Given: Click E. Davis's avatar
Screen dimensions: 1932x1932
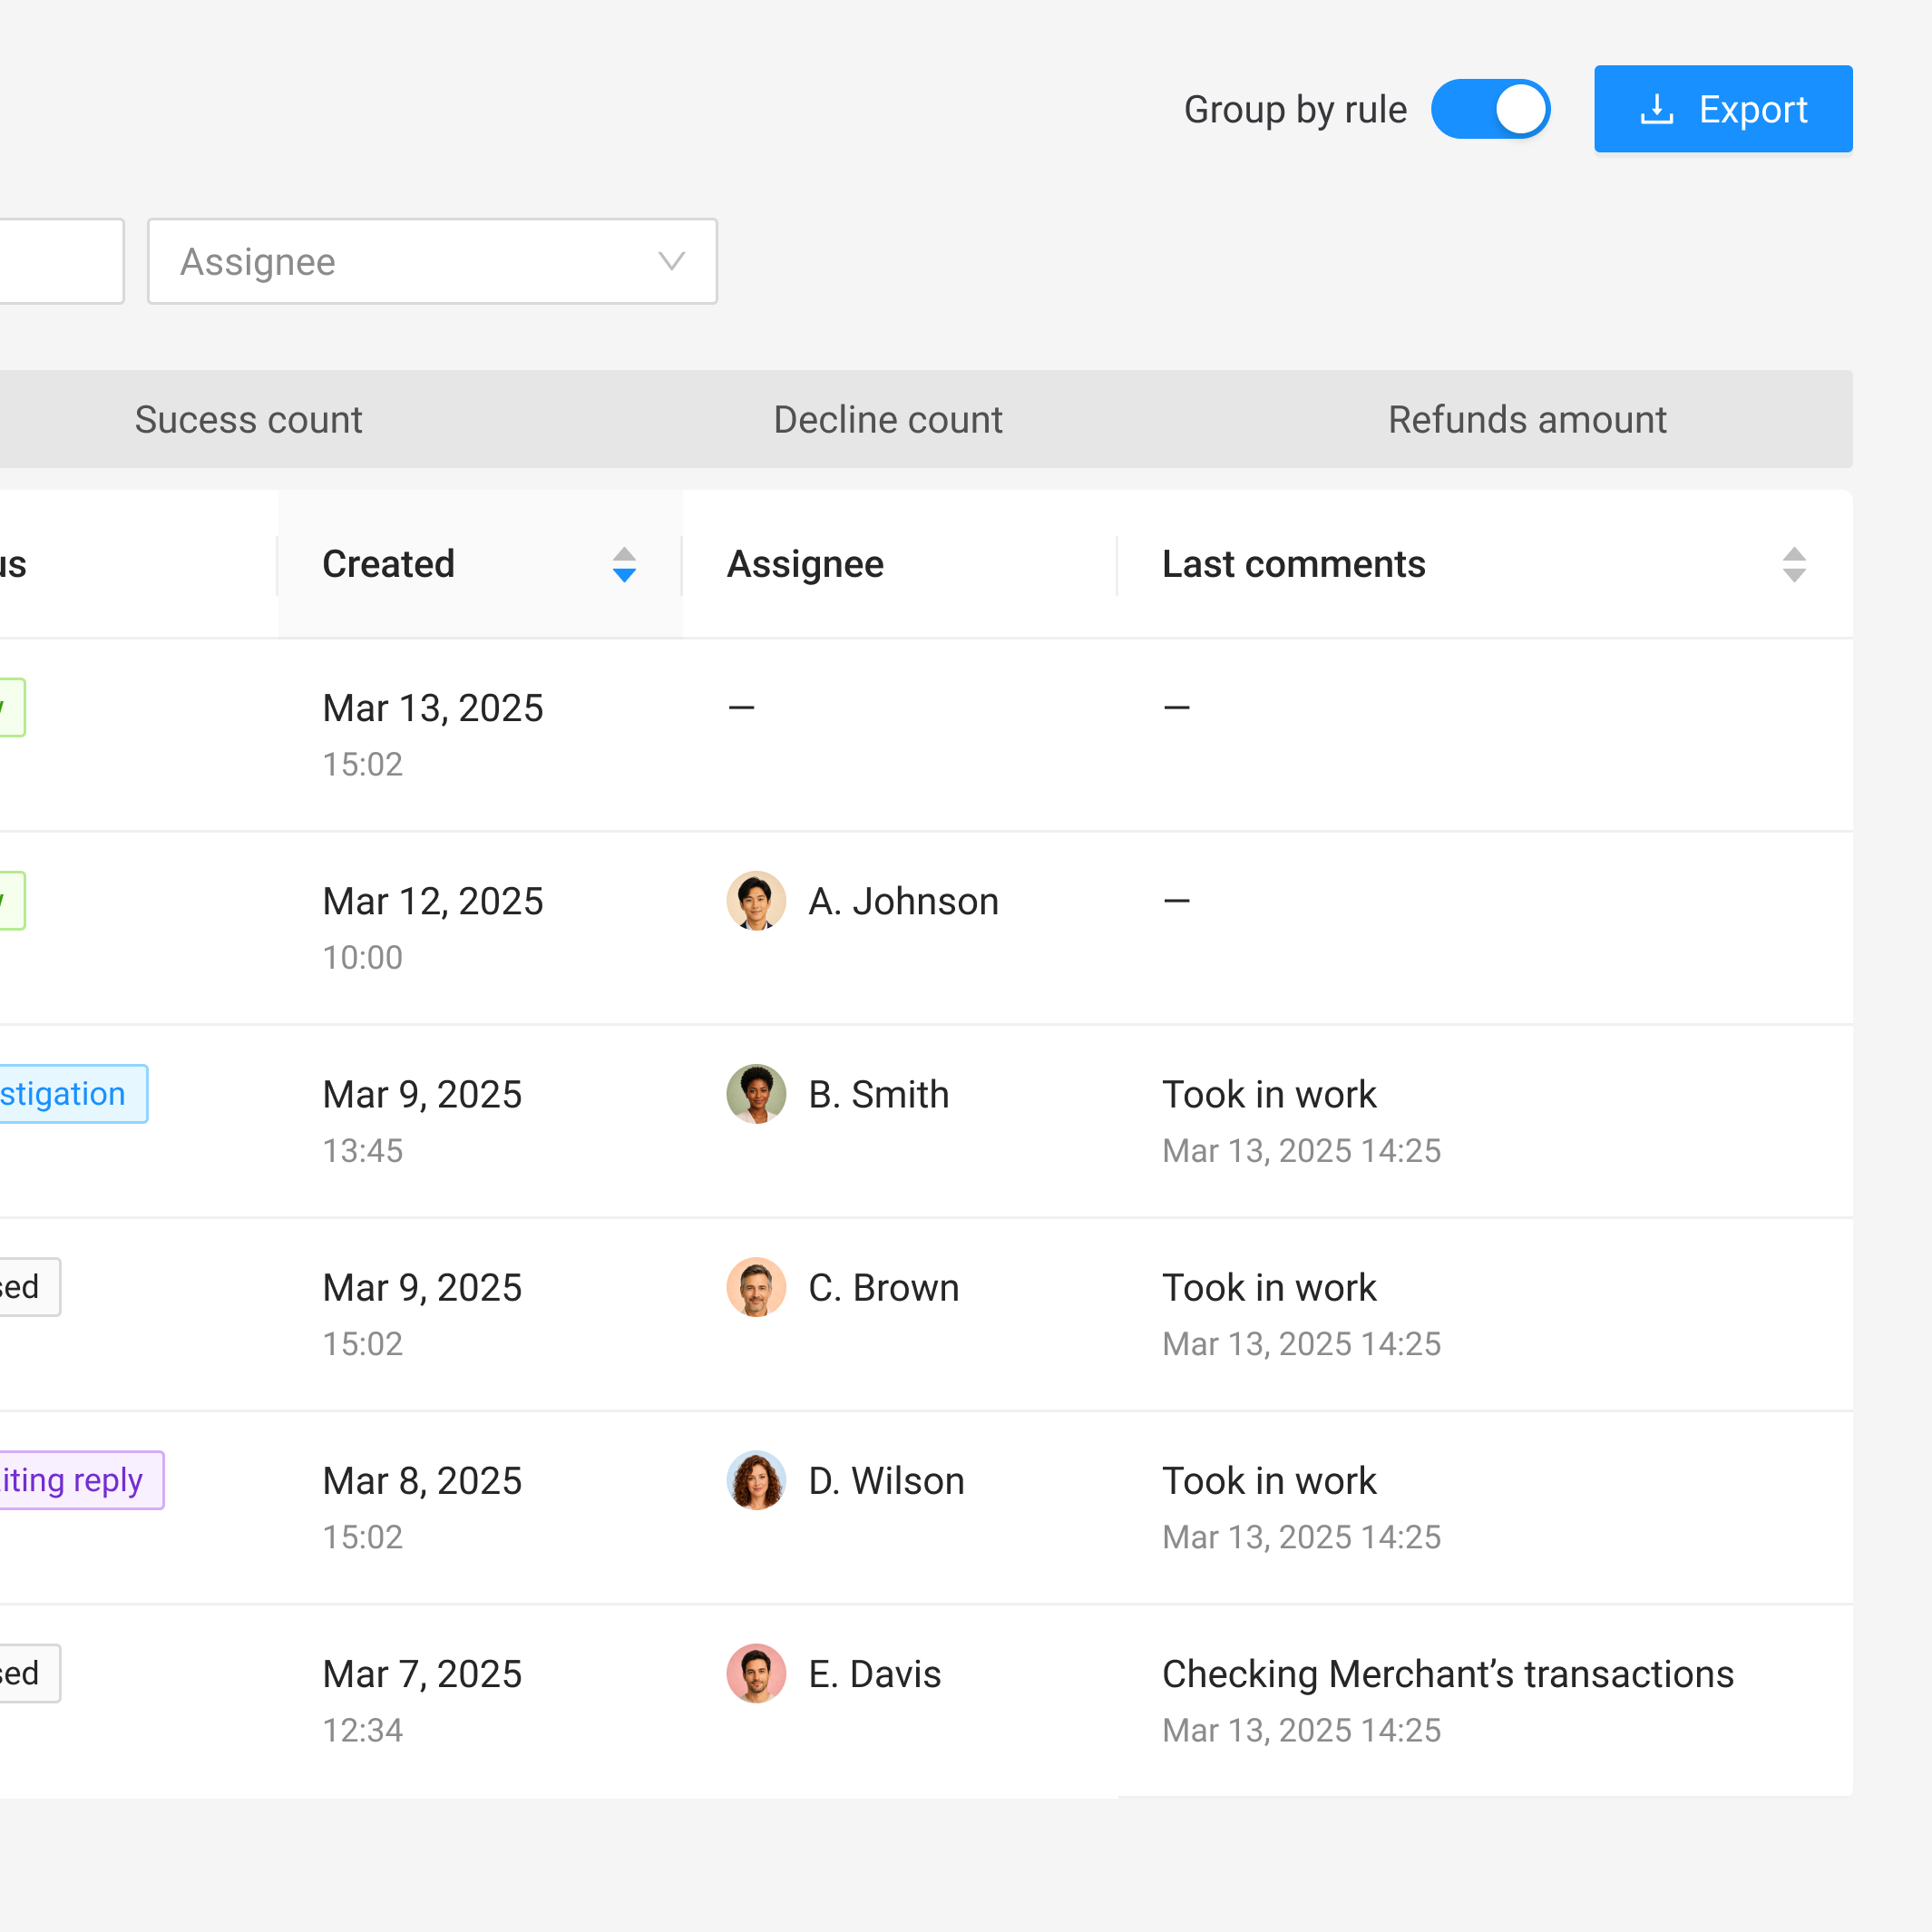Looking at the screenshot, I should [756, 1672].
